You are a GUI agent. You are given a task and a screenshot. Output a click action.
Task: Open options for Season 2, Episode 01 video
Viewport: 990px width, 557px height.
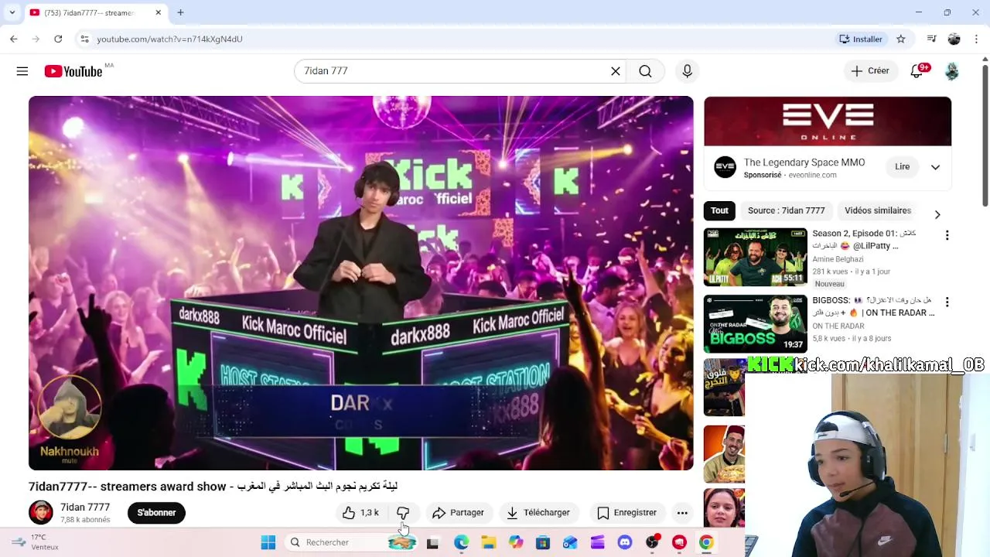pos(947,235)
